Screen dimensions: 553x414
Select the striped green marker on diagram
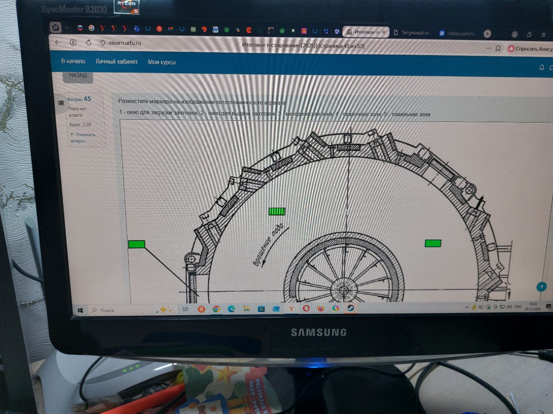coord(277,211)
